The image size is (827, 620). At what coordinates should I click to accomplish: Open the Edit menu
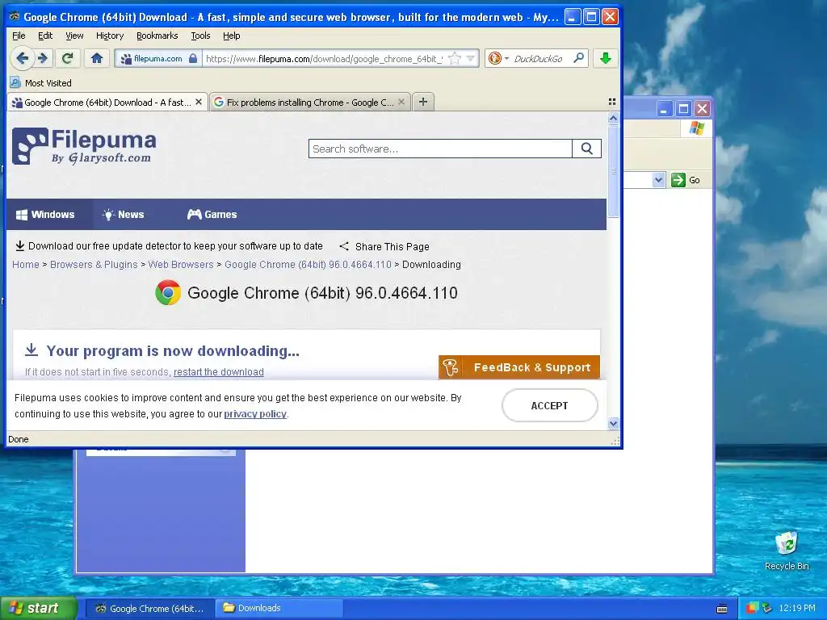point(45,36)
